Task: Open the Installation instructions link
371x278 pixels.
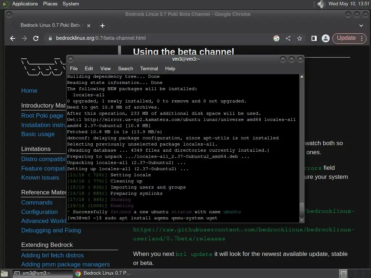Action: [43, 125]
